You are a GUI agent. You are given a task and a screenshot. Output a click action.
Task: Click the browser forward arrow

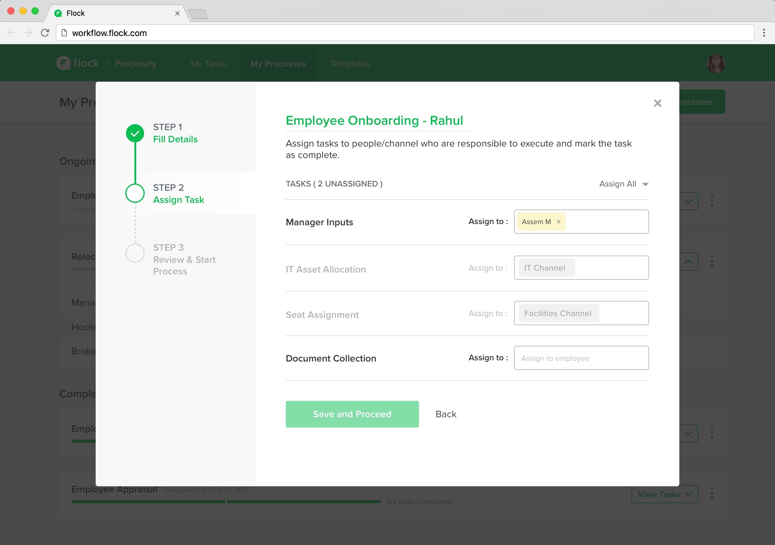click(28, 33)
